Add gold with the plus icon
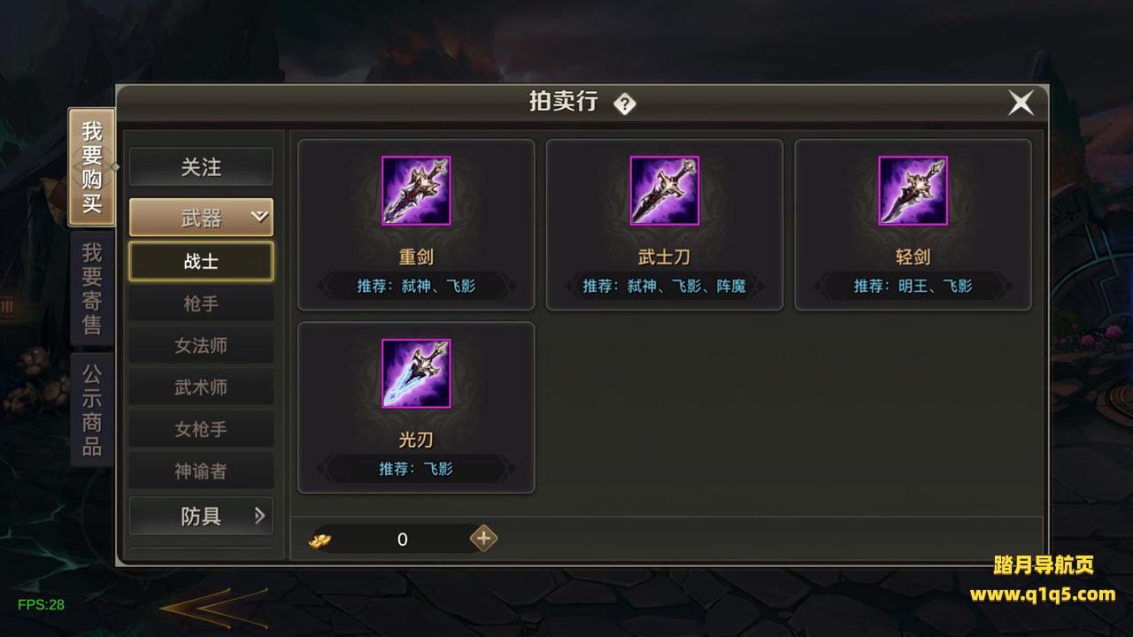 (x=483, y=538)
